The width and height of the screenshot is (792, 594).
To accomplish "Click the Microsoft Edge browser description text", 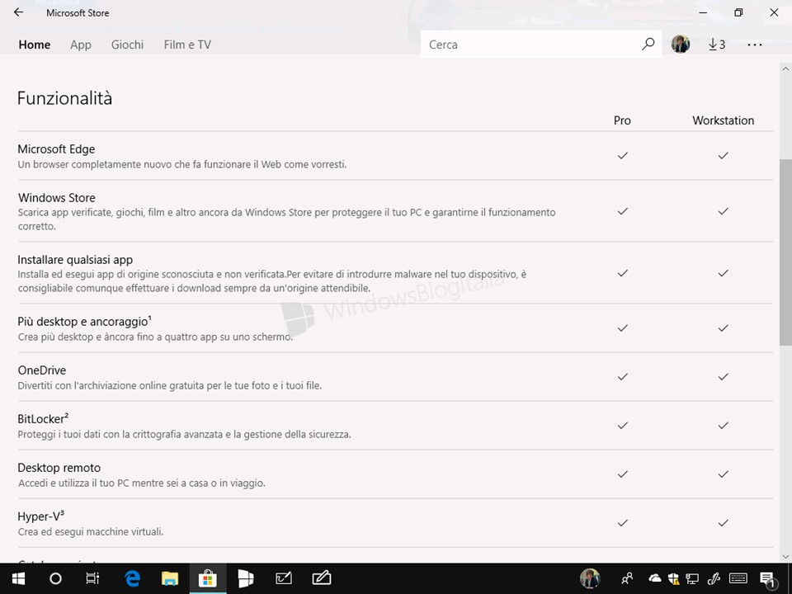I will (182, 164).
